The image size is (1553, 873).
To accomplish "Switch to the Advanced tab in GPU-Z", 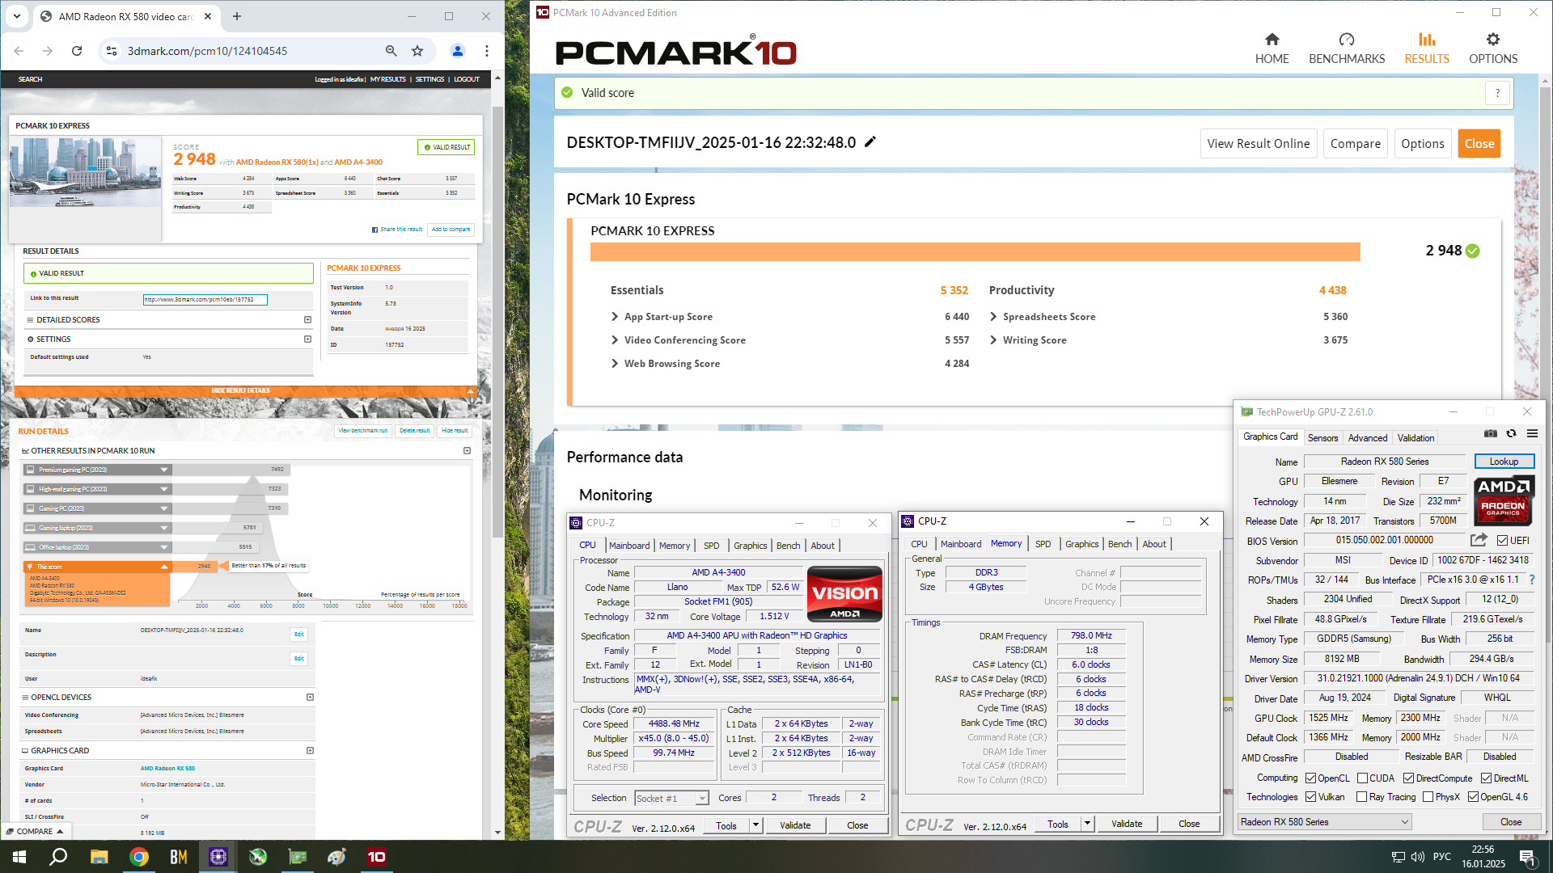I will pyautogui.click(x=1367, y=438).
